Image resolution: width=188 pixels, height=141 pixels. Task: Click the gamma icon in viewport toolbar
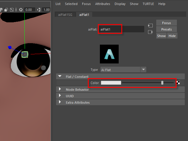[x=39, y=10]
